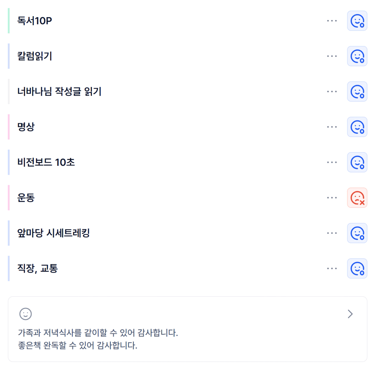Click the 명상 smiley status icon
This screenshot has width=374, height=365.
tap(357, 127)
